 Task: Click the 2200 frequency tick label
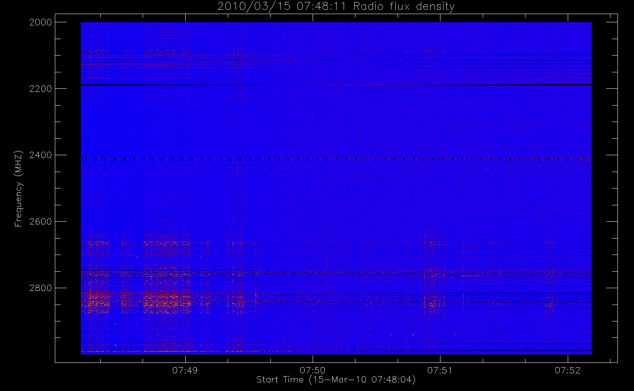(x=41, y=89)
